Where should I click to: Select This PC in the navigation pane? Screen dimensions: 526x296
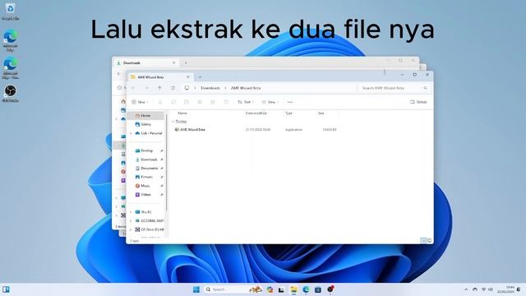coord(146,212)
